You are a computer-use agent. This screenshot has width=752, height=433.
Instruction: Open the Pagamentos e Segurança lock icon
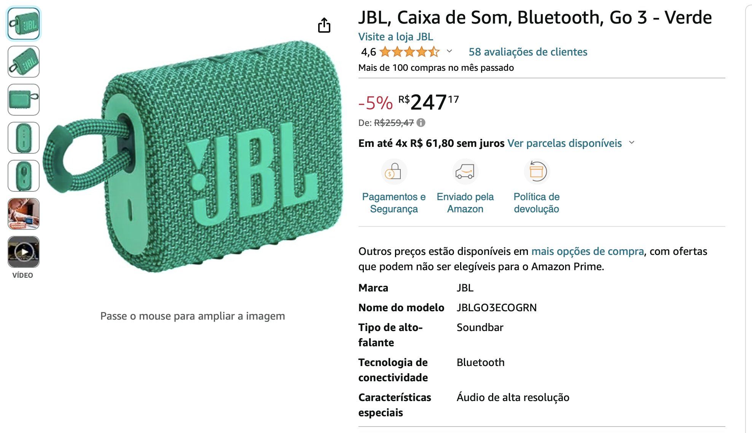[x=394, y=172]
